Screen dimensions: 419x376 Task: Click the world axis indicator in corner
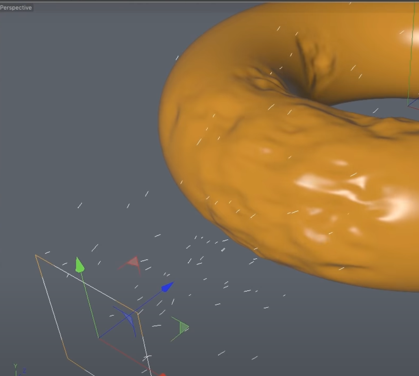[19, 370]
